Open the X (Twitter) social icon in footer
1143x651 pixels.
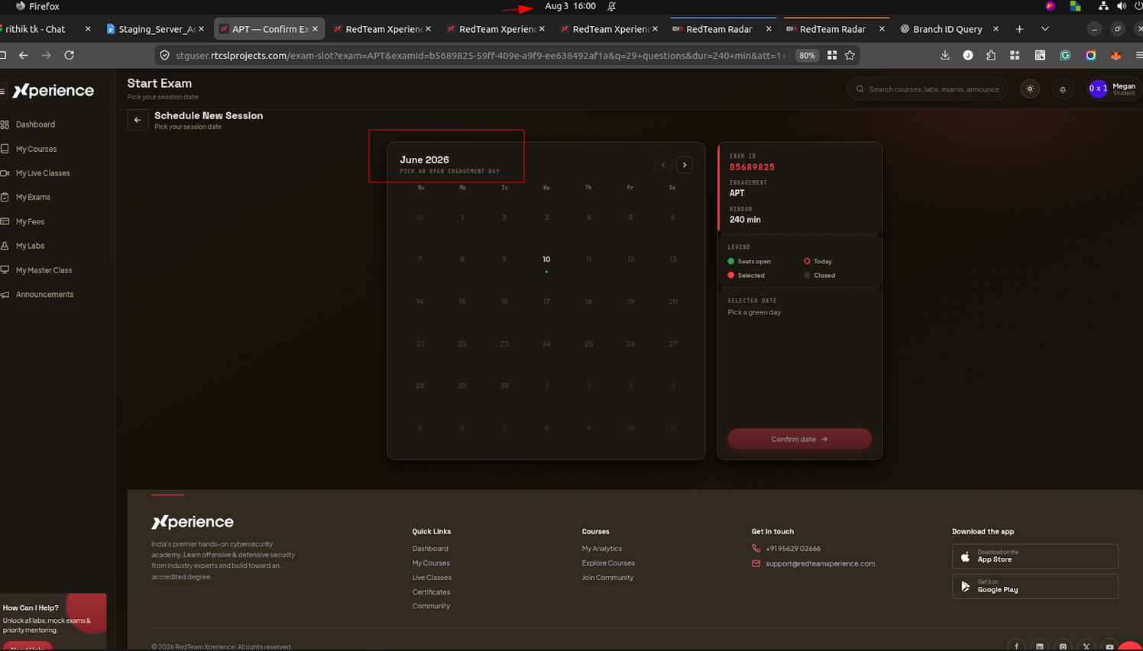click(1086, 646)
